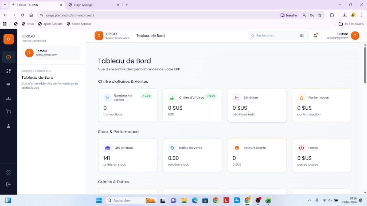Show hidden system tray icons
367x206 pixels.
click(x=309, y=200)
